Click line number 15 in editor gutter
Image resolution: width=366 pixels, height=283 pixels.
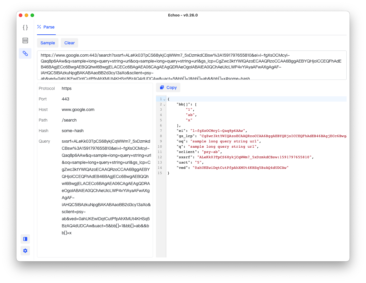pos(160,173)
